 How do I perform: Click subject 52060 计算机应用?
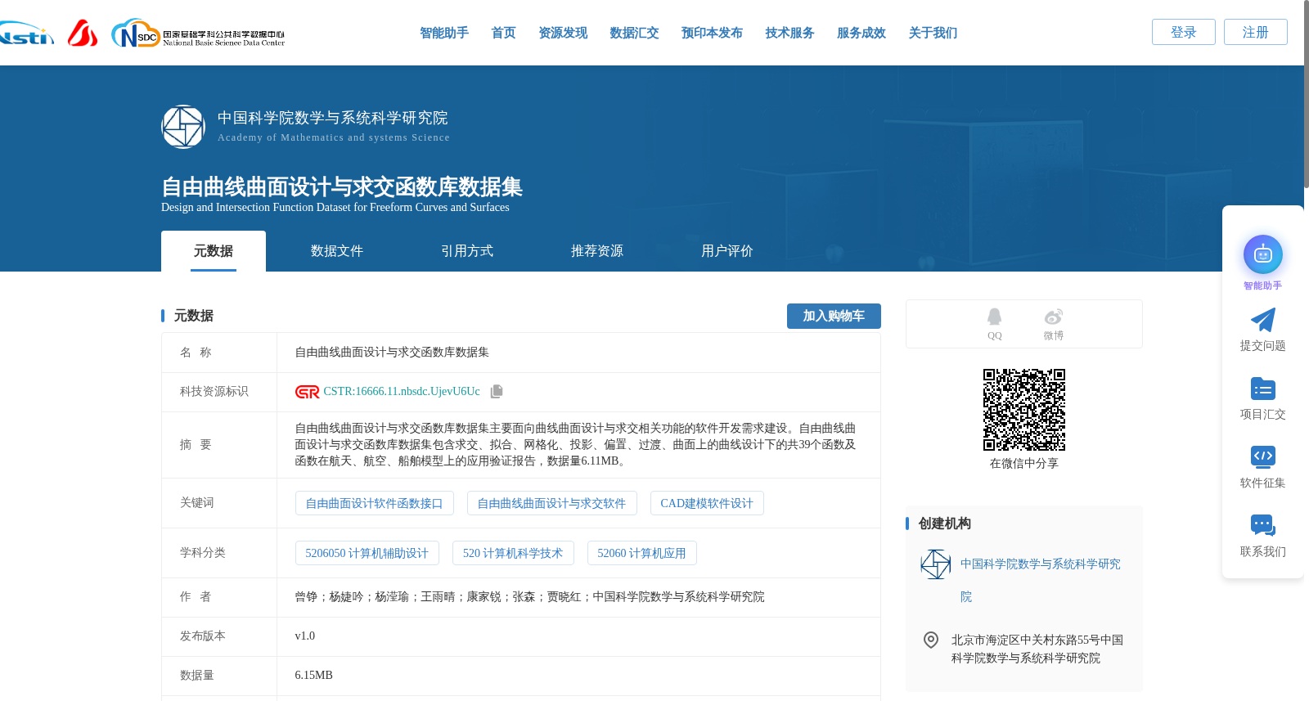642,553
